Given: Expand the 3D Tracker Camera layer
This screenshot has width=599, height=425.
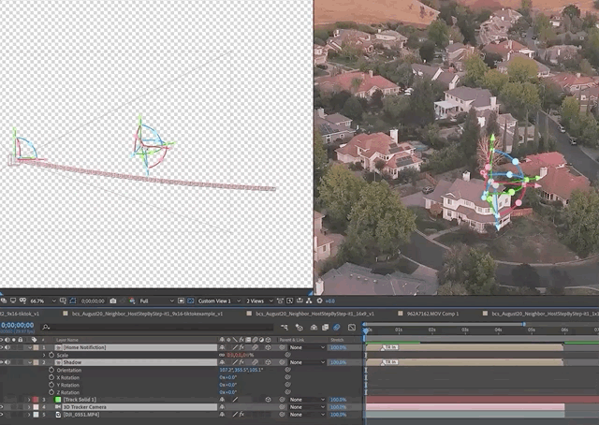Looking at the screenshot, I should point(29,407).
